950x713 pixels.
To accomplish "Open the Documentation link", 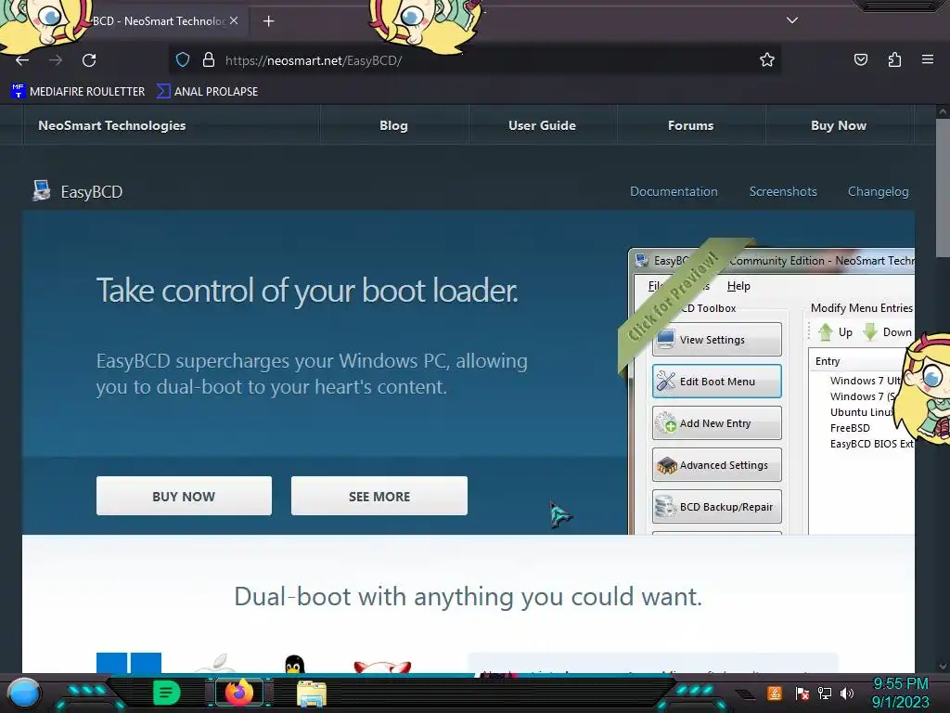I will pyautogui.click(x=674, y=191).
